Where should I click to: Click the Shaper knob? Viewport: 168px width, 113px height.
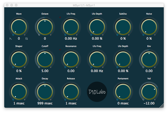[19, 60]
